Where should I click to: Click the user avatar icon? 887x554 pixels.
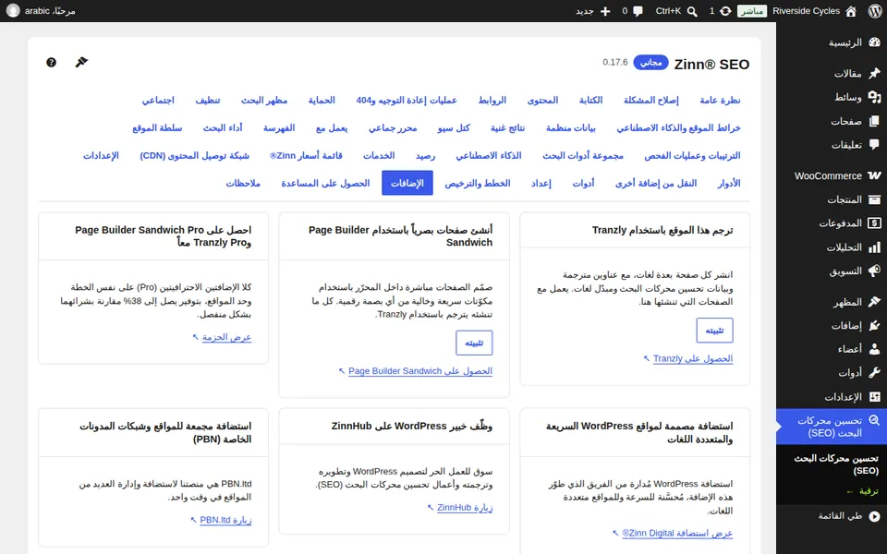tap(12, 11)
